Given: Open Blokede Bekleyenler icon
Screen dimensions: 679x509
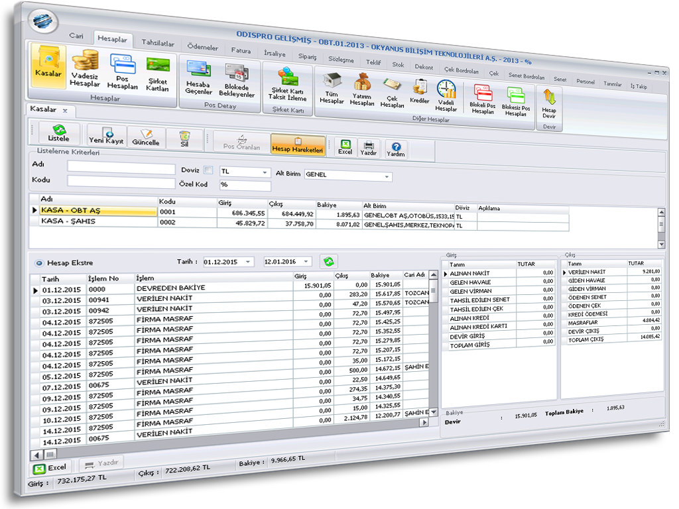Looking at the screenshot, I should [237, 80].
